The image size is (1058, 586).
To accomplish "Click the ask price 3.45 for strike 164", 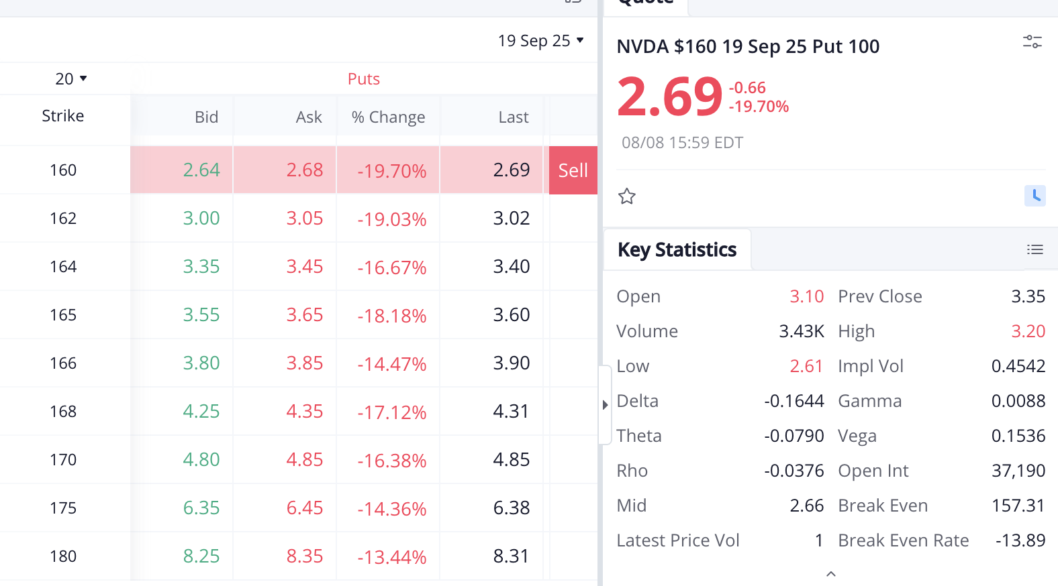I will tap(305, 267).
